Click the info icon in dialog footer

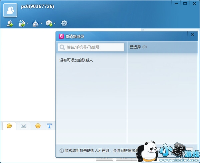(62, 151)
